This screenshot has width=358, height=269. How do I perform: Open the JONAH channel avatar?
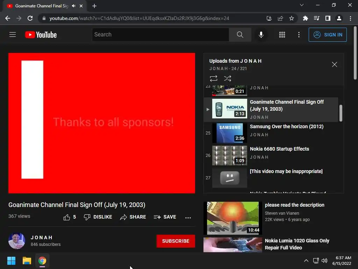17,241
